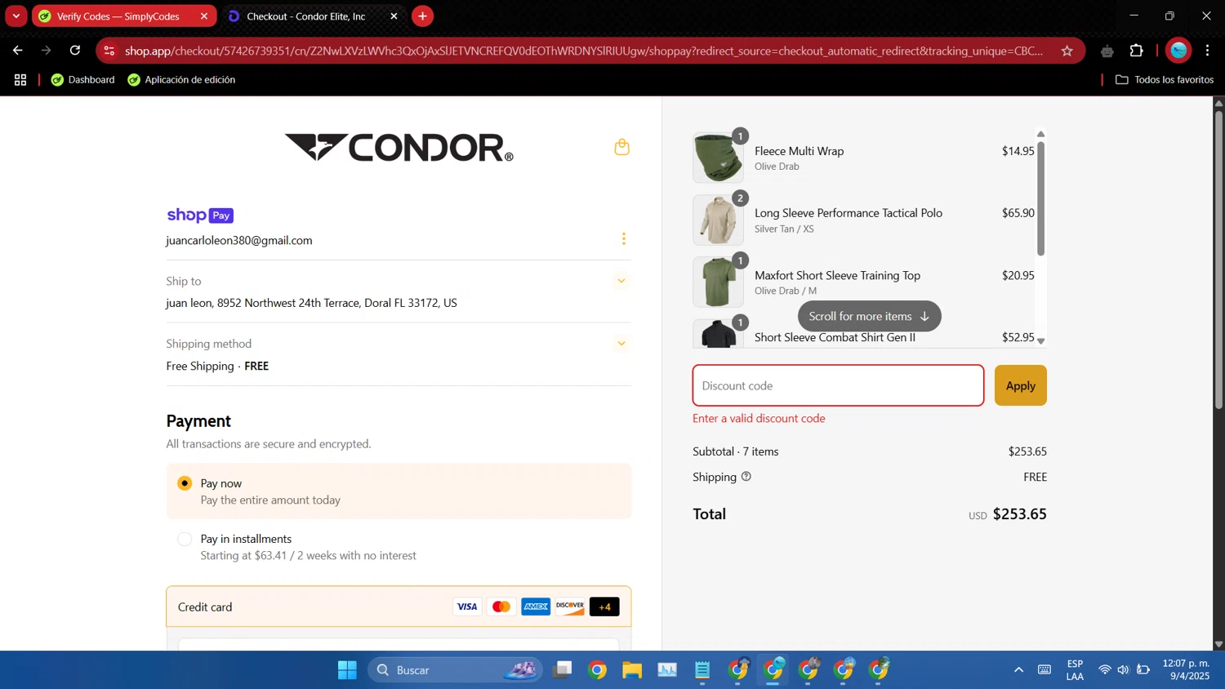Click Scroll for more items button
The image size is (1225, 689).
click(x=869, y=317)
